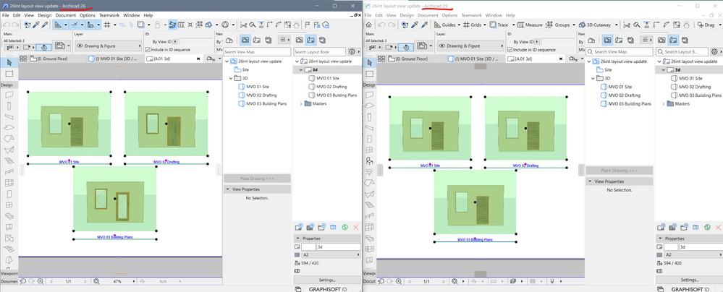The width and height of the screenshot is (723, 292).
Task: Collapse Properties panel in Archicad 26 organizer
Action: [297, 239]
